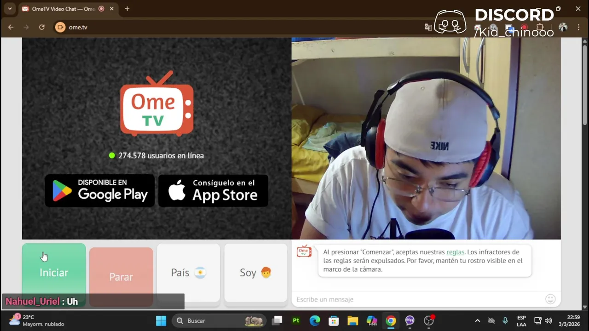Open the Chrome profile avatar
This screenshot has height=331, width=589.
563,27
